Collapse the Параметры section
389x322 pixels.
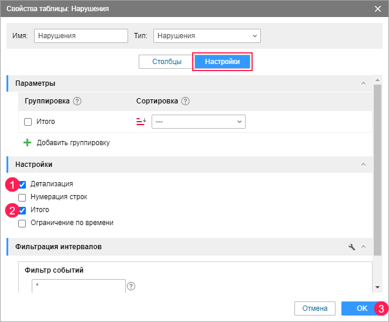coord(363,83)
